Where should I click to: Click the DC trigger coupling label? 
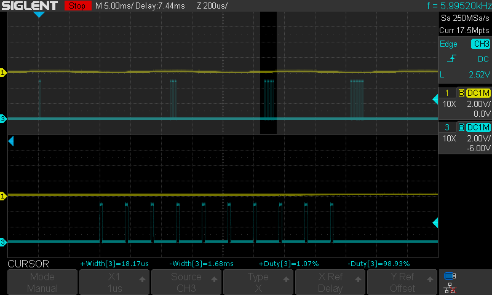point(483,59)
